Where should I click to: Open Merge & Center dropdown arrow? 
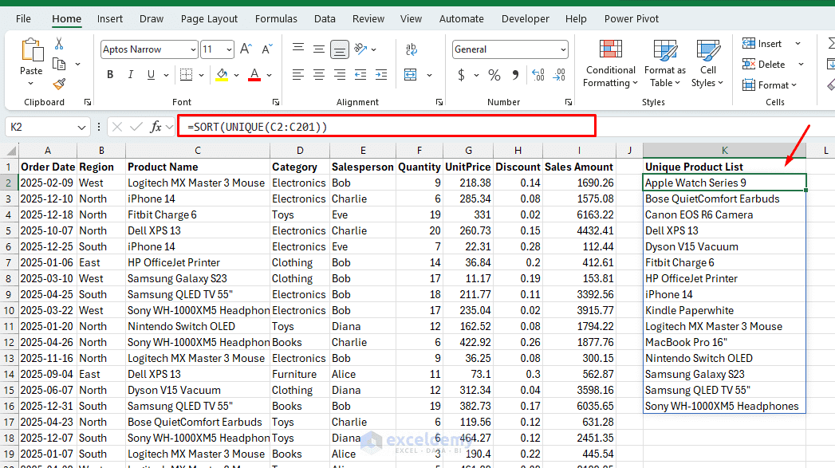tap(429, 75)
